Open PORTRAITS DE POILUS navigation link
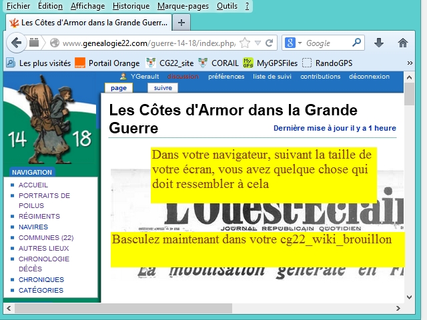This screenshot has height=320, width=427. pos(45,201)
